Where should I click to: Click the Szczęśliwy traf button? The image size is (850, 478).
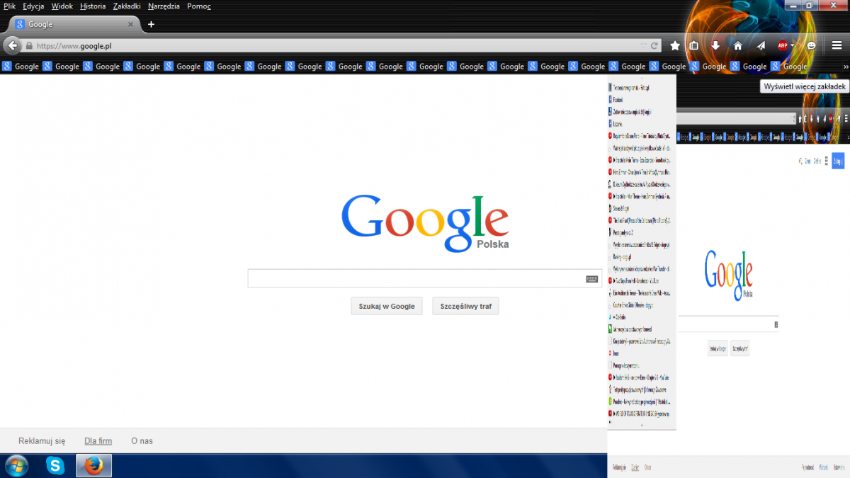click(466, 306)
